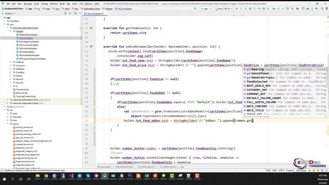Screen dimensions: 329x185
Task: Open the Pixel 2 API 24 device dropdown
Action: (x=224, y=9)
